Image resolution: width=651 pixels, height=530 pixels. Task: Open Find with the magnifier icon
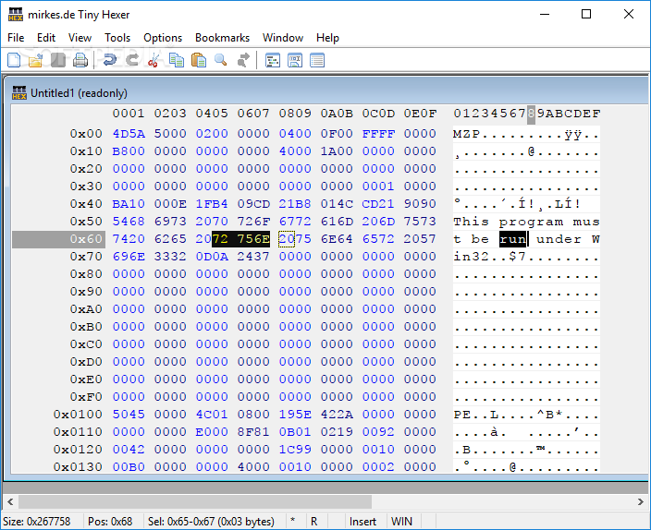[x=220, y=61]
